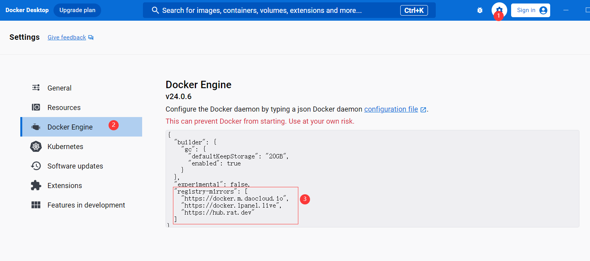Click the Sign in button

tap(531, 10)
